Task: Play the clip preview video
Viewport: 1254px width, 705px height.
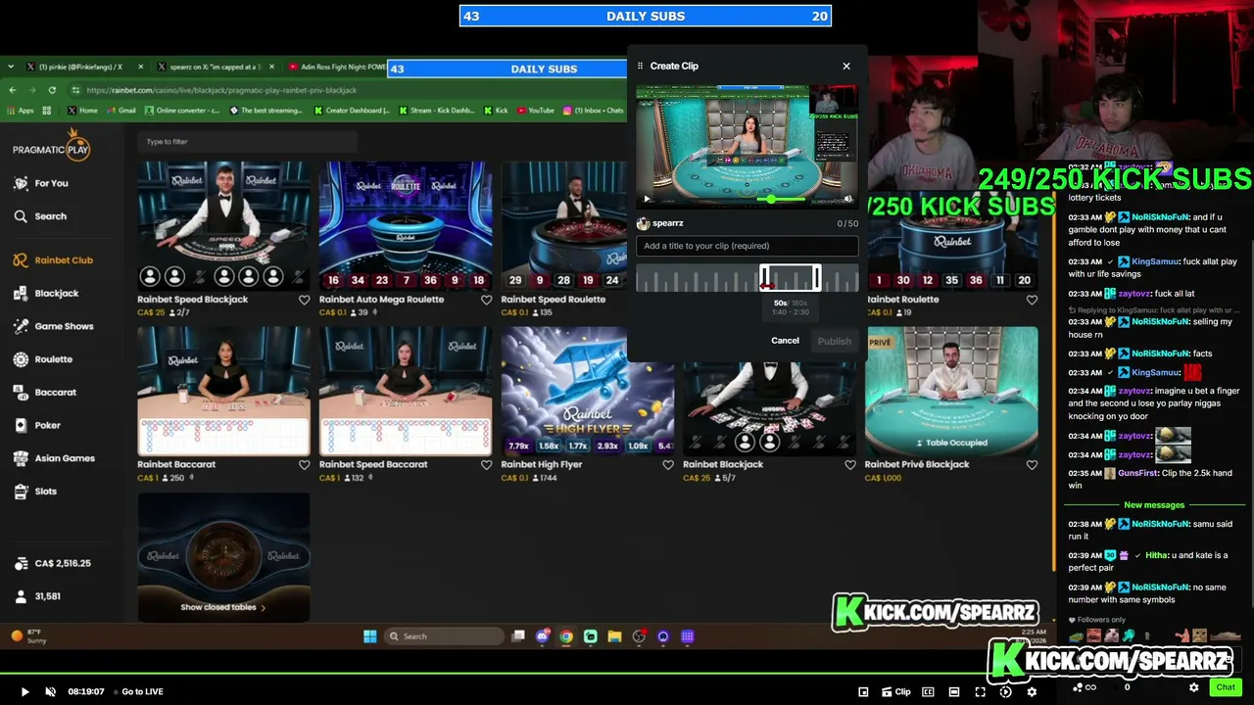Action: 647,199
